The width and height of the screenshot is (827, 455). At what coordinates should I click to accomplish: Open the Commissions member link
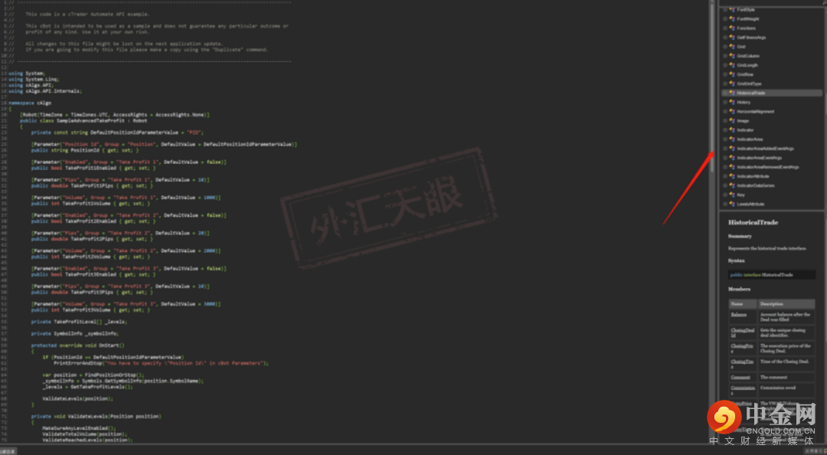[x=743, y=390]
